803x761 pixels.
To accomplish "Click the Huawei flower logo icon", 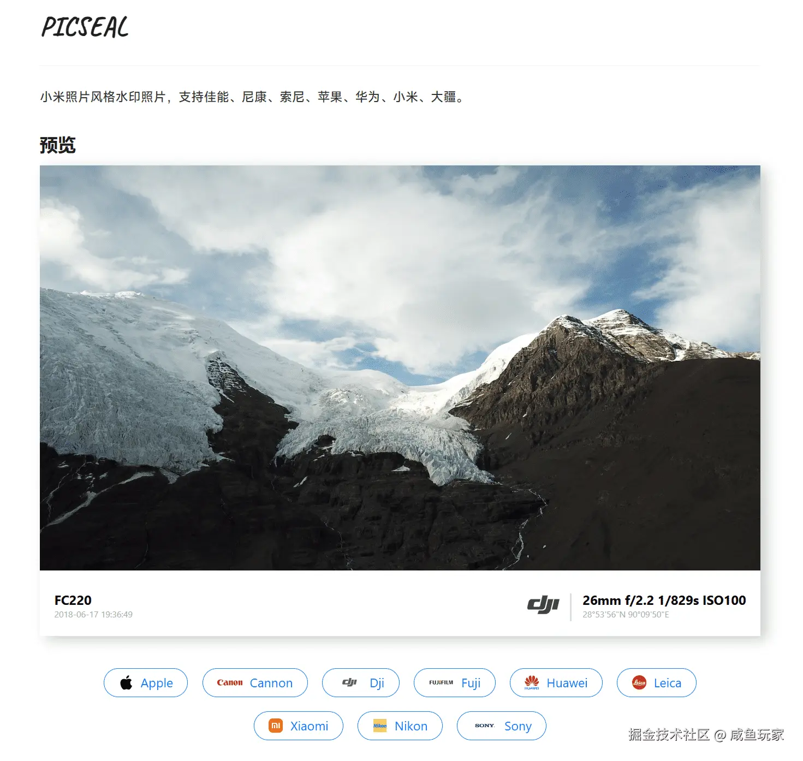I will click(532, 682).
